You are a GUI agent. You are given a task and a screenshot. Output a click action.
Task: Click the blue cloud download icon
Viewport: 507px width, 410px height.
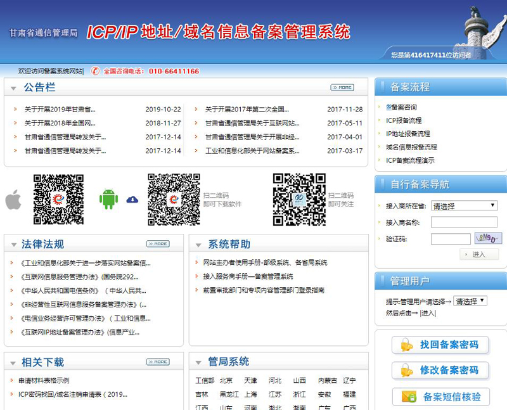(132, 200)
